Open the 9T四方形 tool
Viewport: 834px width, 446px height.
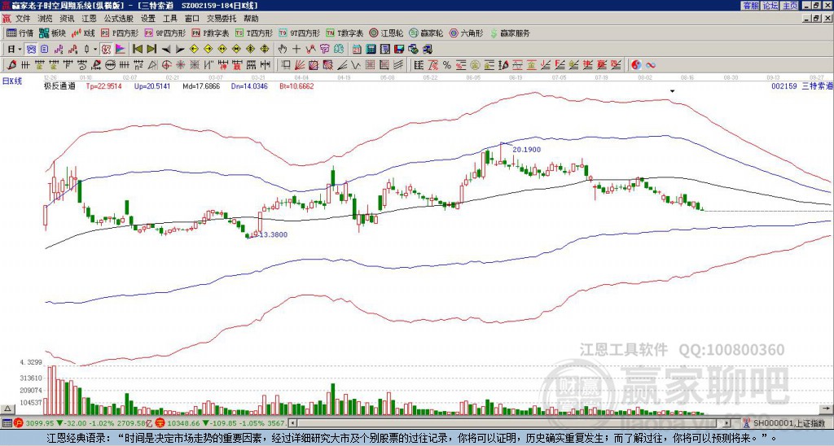pyautogui.click(x=300, y=33)
